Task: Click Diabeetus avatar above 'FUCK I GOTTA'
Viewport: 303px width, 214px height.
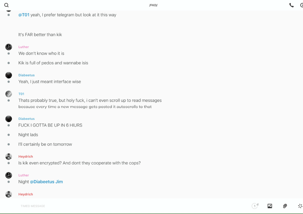Action: (x=9, y=119)
